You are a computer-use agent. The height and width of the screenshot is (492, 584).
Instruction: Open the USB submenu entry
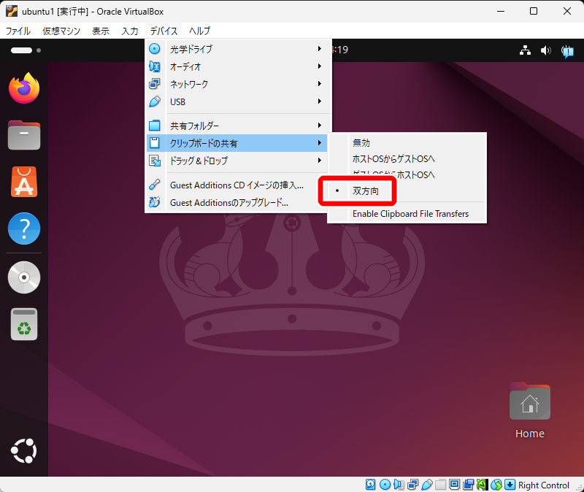point(237,101)
